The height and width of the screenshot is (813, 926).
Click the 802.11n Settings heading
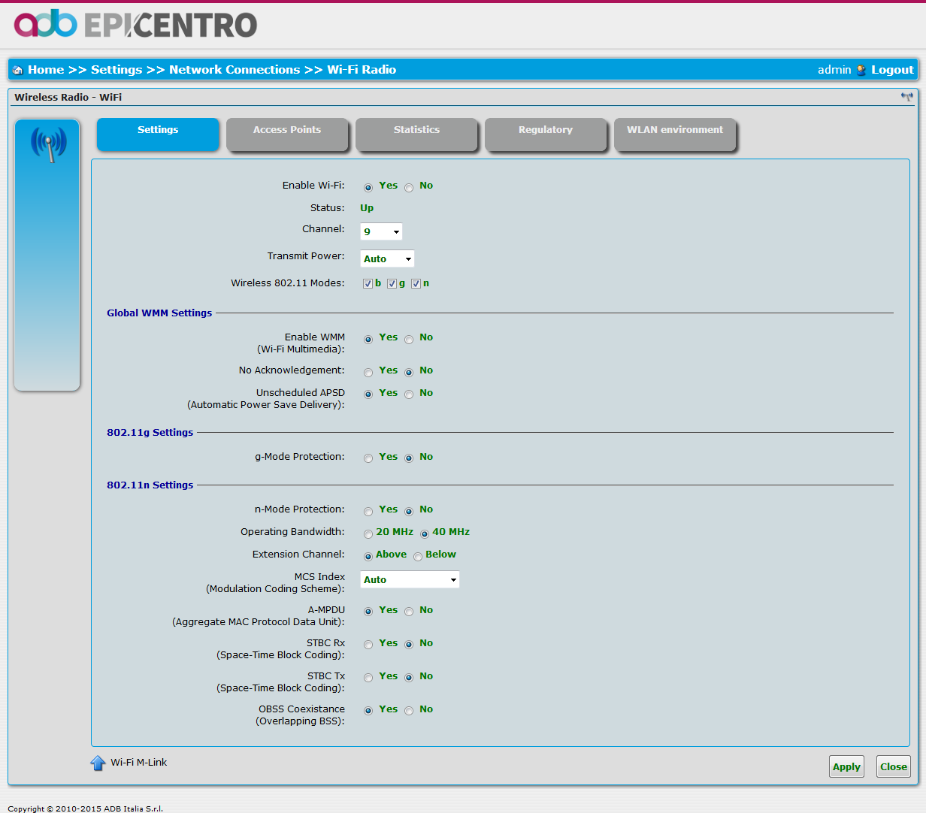pos(150,485)
